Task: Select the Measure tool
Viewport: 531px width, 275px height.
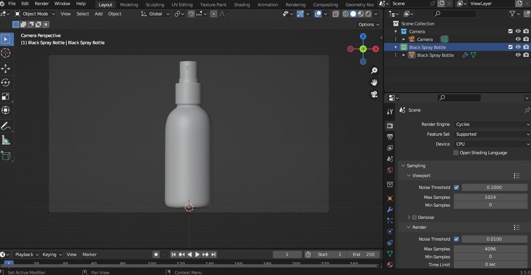Action: [x=6, y=140]
